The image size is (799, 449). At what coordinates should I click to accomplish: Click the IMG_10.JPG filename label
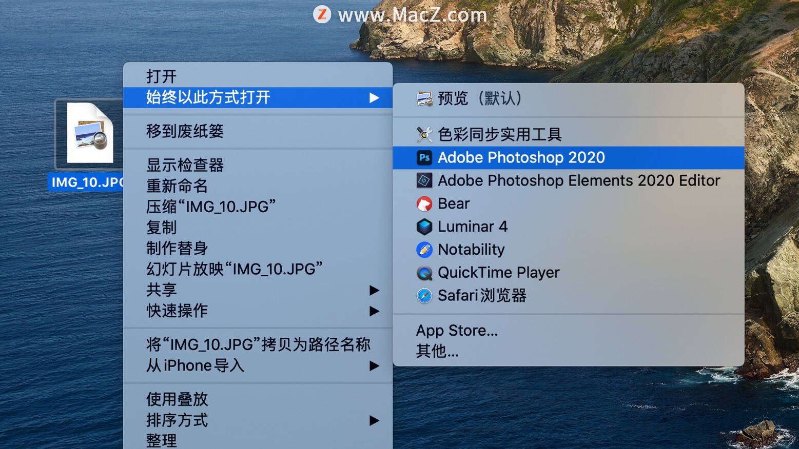click(86, 182)
